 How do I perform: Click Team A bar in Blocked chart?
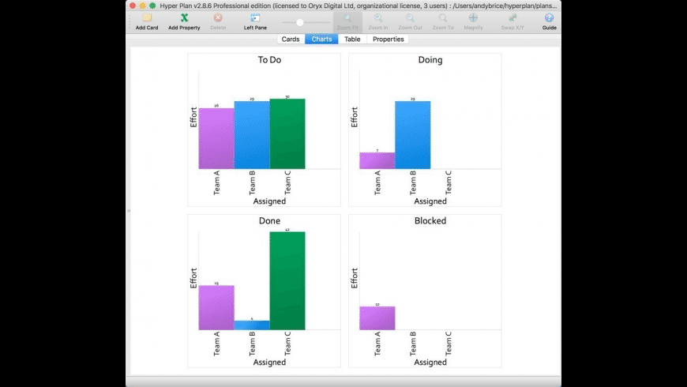(377, 318)
